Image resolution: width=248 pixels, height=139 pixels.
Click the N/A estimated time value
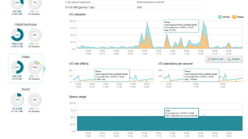pyautogui.click(x=139, y=7)
